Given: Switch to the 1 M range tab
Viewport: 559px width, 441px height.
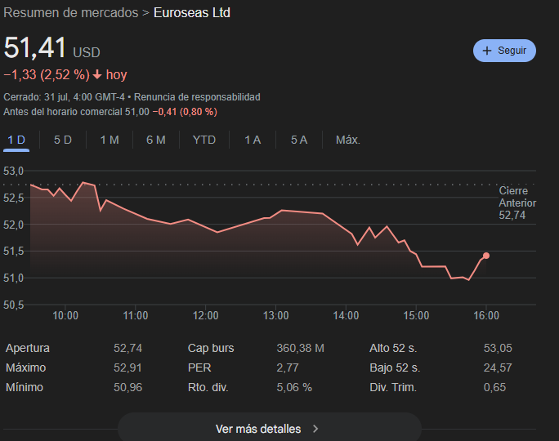Looking at the screenshot, I should click(x=110, y=140).
